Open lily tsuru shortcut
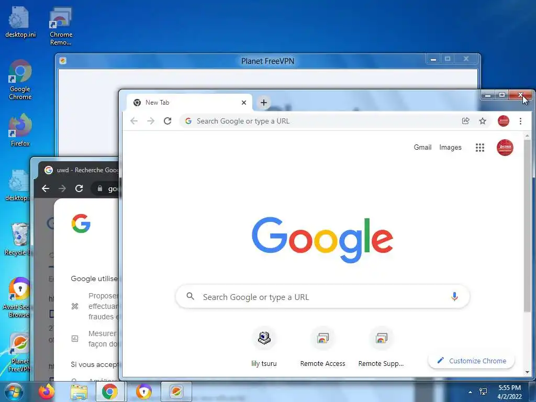536x402 pixels. coord(264,347)
